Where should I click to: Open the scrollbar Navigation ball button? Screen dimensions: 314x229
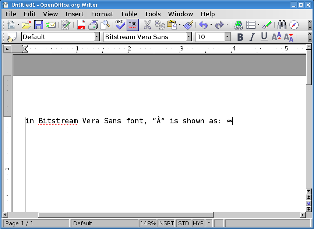click(x=309, y=203)
